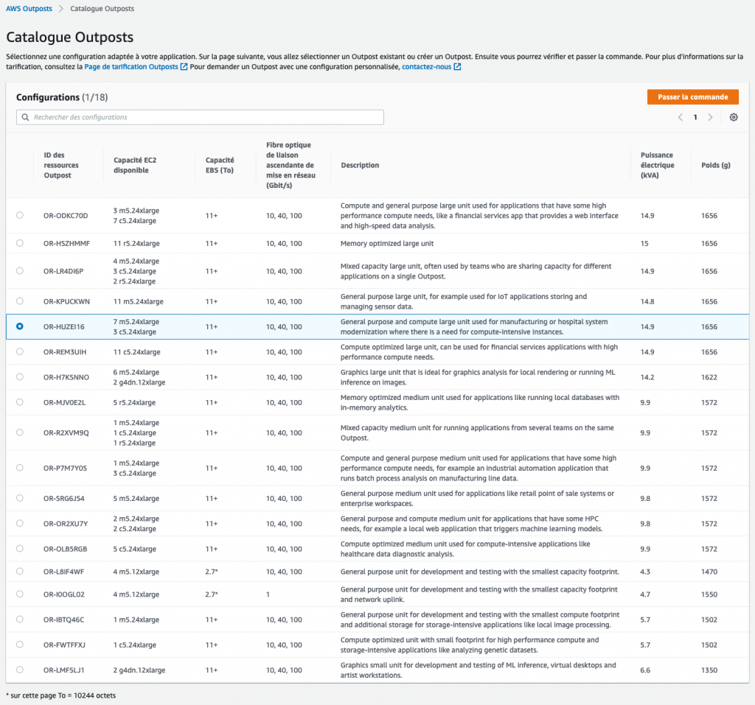This screenshot has width=755, height=705.
Task: Select radio button for OR-HSZHMMF
Action: tap(20, 243)
